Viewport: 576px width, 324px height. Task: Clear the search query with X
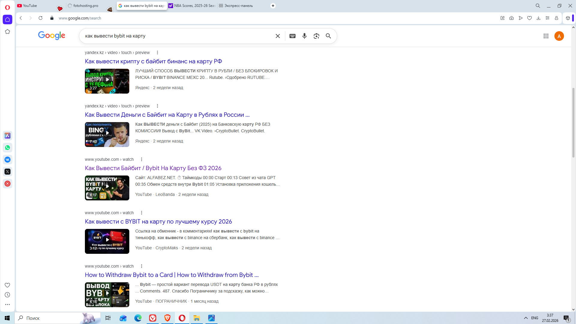click(278, 36)
